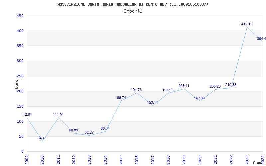Screen dimensions: 266x166
Task: Select the 60.89 data label
Action: (x=73, y=130)
